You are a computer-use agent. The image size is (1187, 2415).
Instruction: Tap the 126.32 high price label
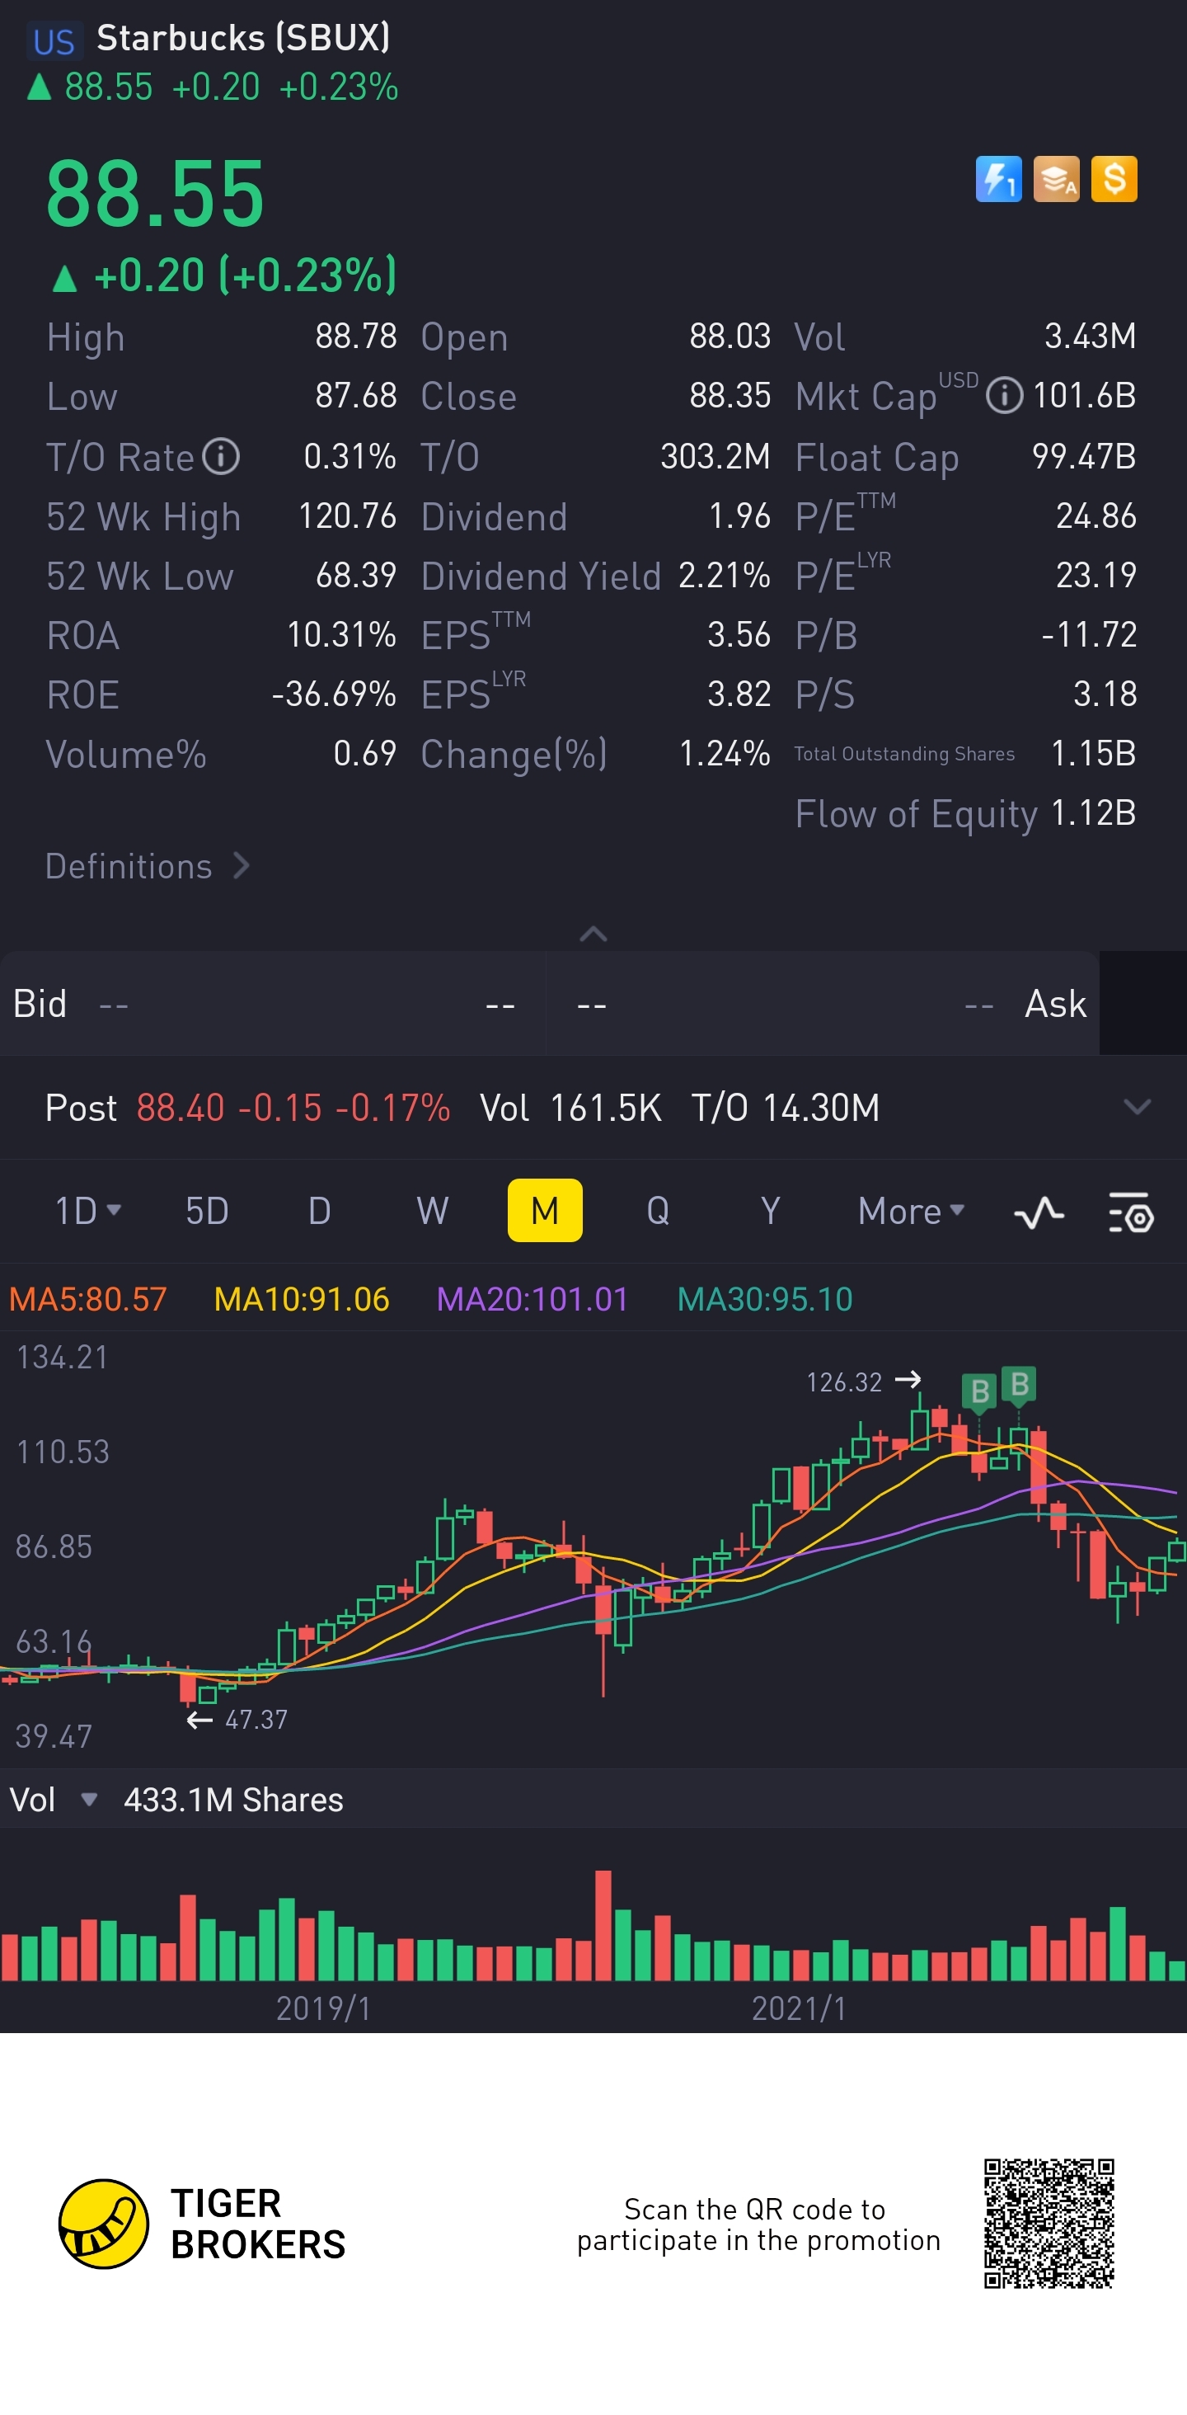pyautogui.click(x=844, y=1382)
